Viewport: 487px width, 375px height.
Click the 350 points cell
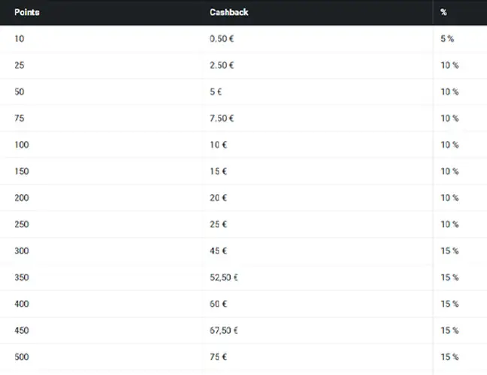[x=21, y=277]
